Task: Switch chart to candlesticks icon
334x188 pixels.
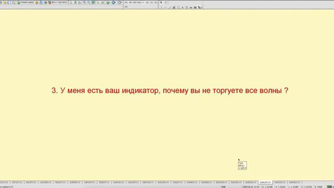Action: (75, 3)
